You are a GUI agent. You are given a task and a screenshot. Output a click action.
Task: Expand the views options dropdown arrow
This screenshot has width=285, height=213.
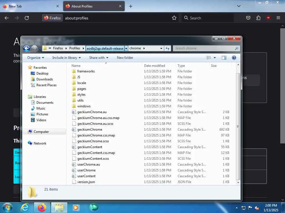point(215,58)
